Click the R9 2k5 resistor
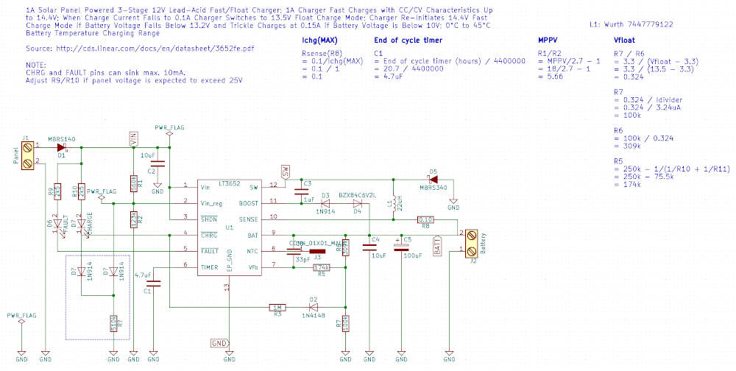Screen dimensions: 736x371 (57, 191)
